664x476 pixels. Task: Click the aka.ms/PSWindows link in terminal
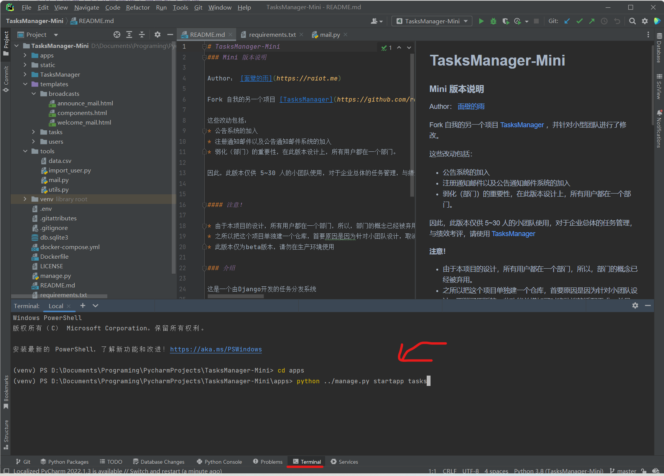tap(216, 350)
